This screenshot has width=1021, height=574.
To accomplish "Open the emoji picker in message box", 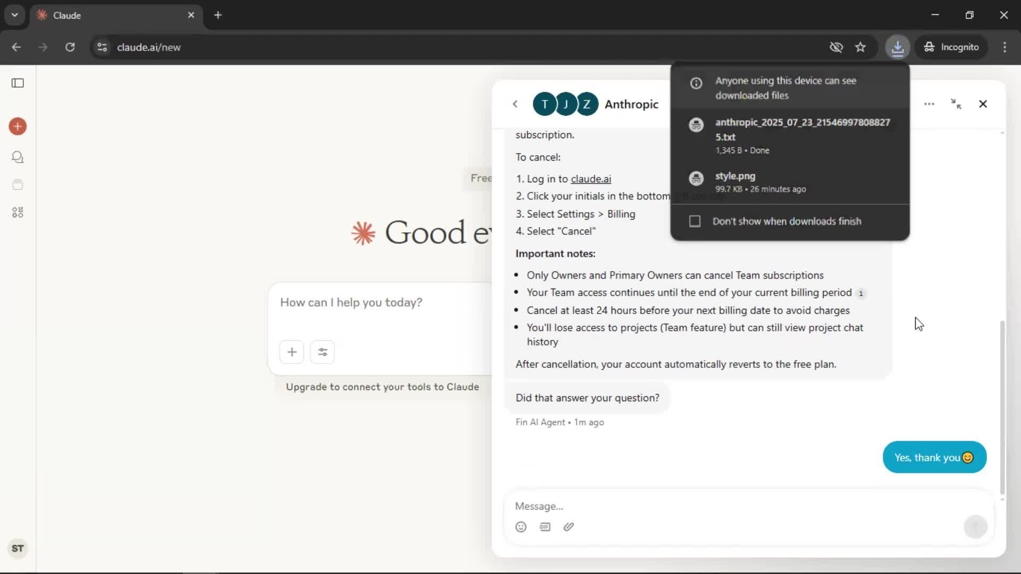I will point(521,527).
